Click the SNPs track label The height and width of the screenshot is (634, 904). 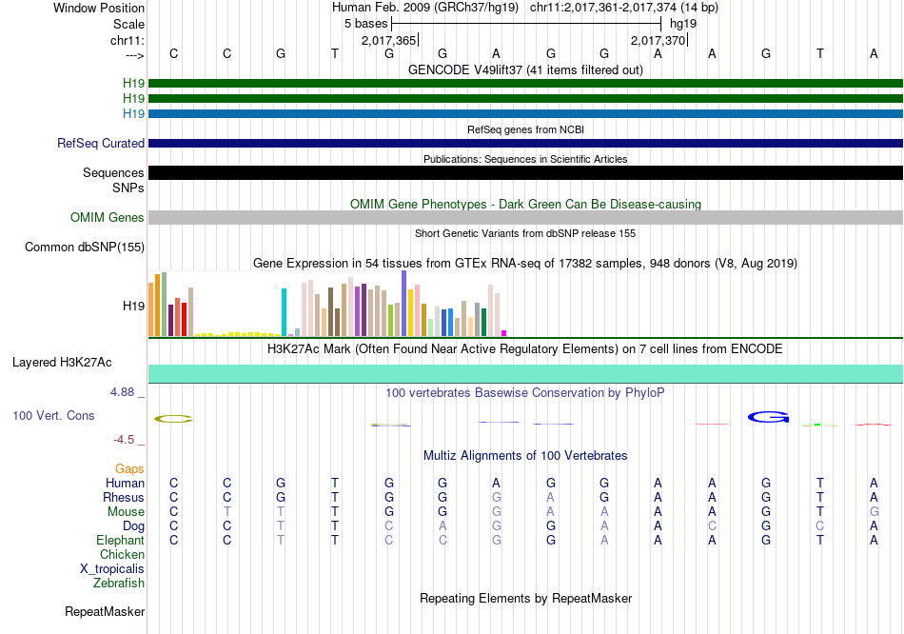[x=128, y=188]
